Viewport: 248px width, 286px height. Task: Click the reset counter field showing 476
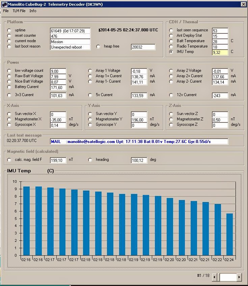pos(70,36)
